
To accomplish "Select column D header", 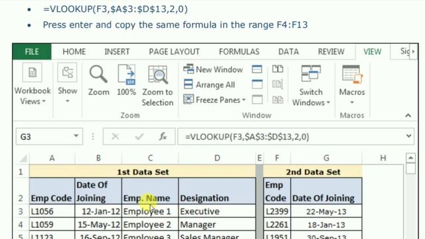I will tap(217, 158).
